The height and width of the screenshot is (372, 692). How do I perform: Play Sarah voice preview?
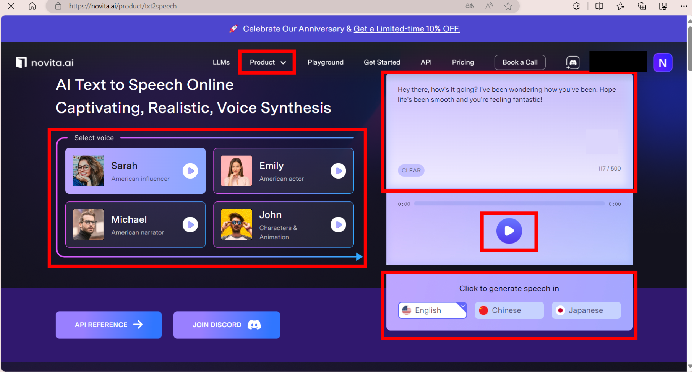pyautogui.click(x=190, y=171)
